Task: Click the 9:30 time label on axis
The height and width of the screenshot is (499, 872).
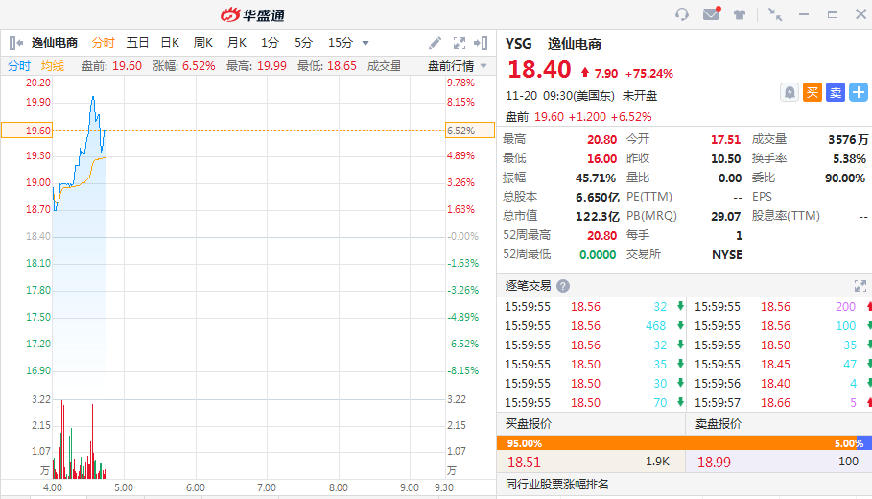Action: pos(444,487)
